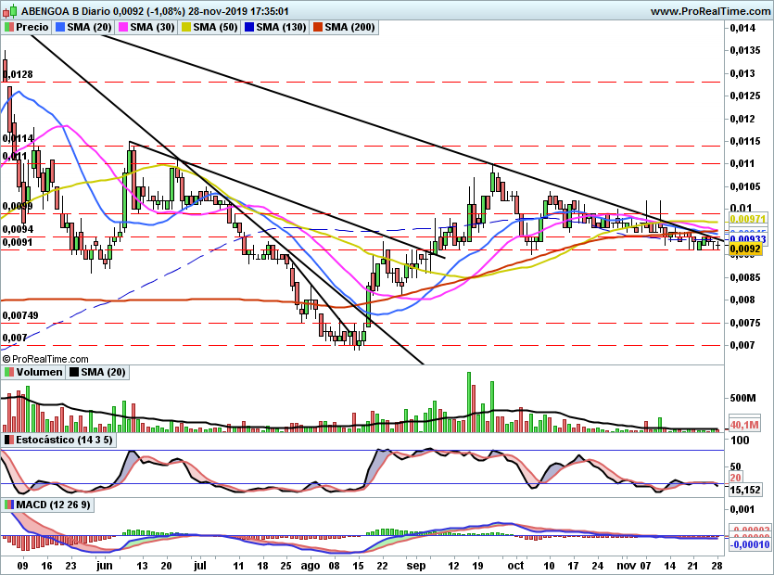Click the Estocástico indicator icon
774x575 pixels.
click(x=9, y=440)
